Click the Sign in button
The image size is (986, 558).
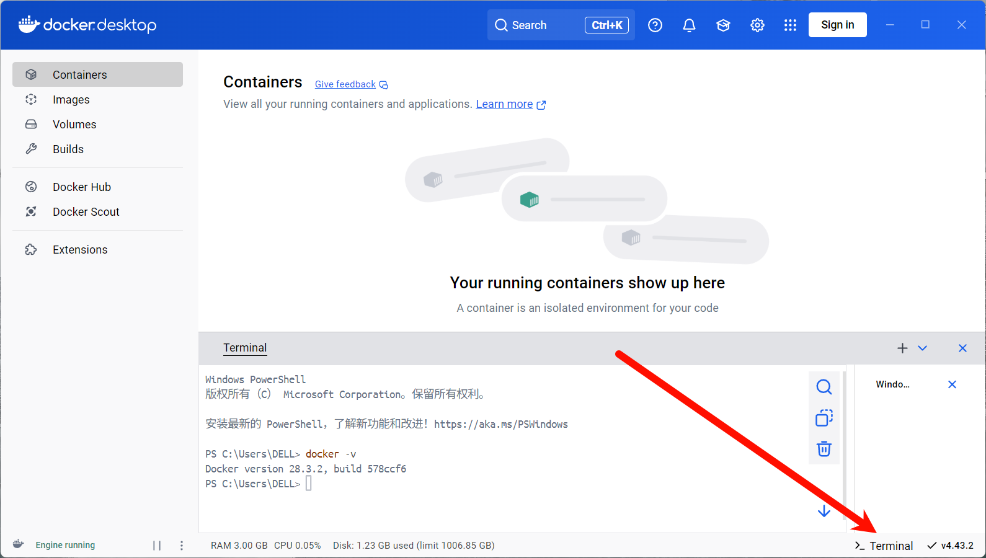point(837,25)
